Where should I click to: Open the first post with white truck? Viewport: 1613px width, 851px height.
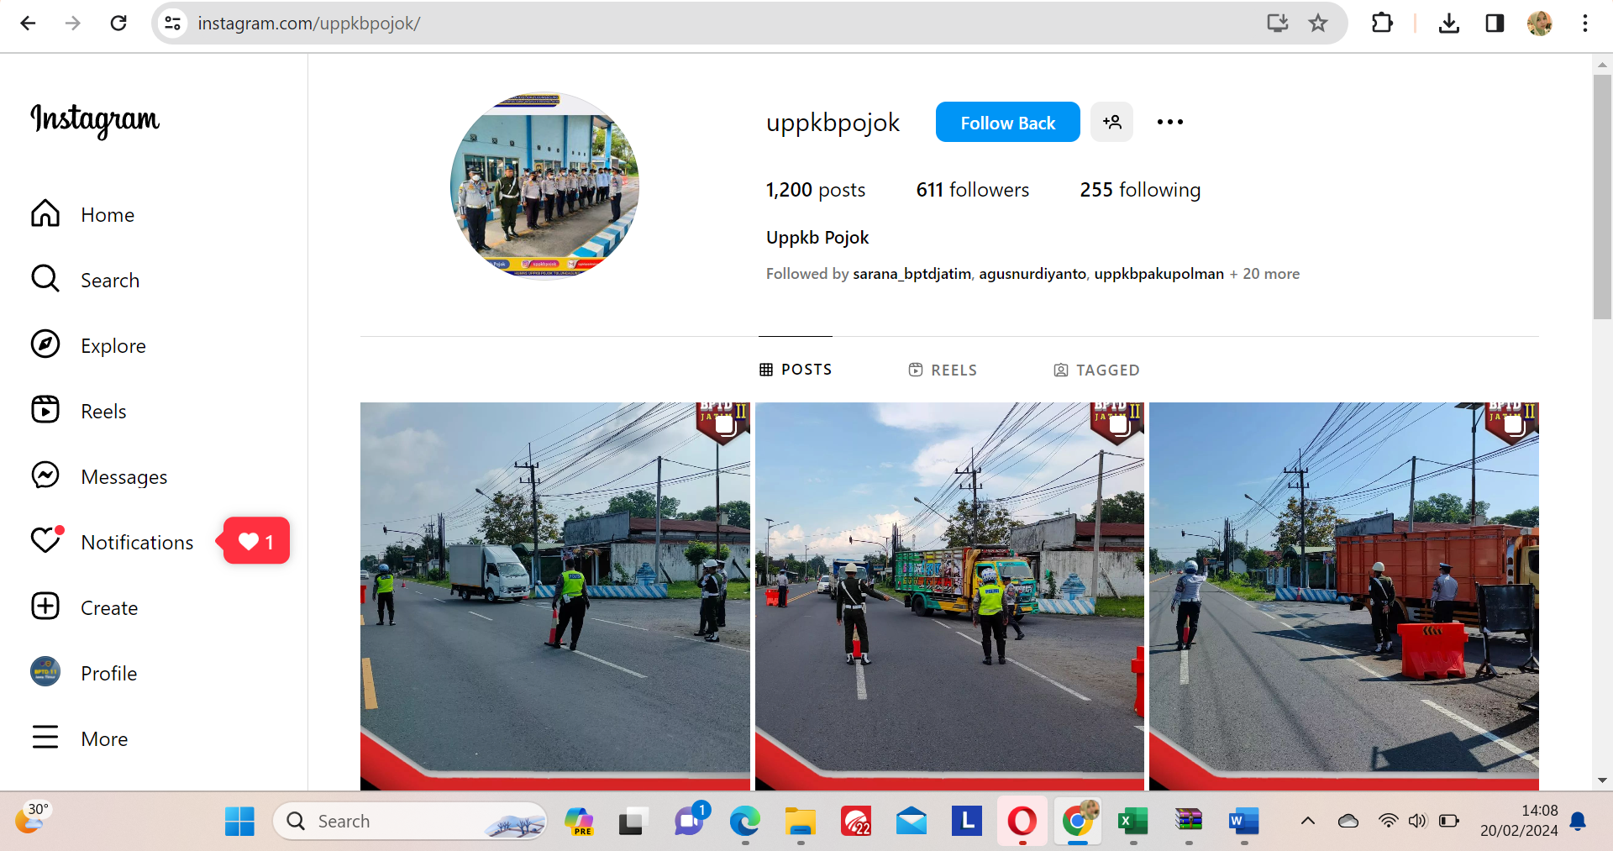(x=554, y=596)
